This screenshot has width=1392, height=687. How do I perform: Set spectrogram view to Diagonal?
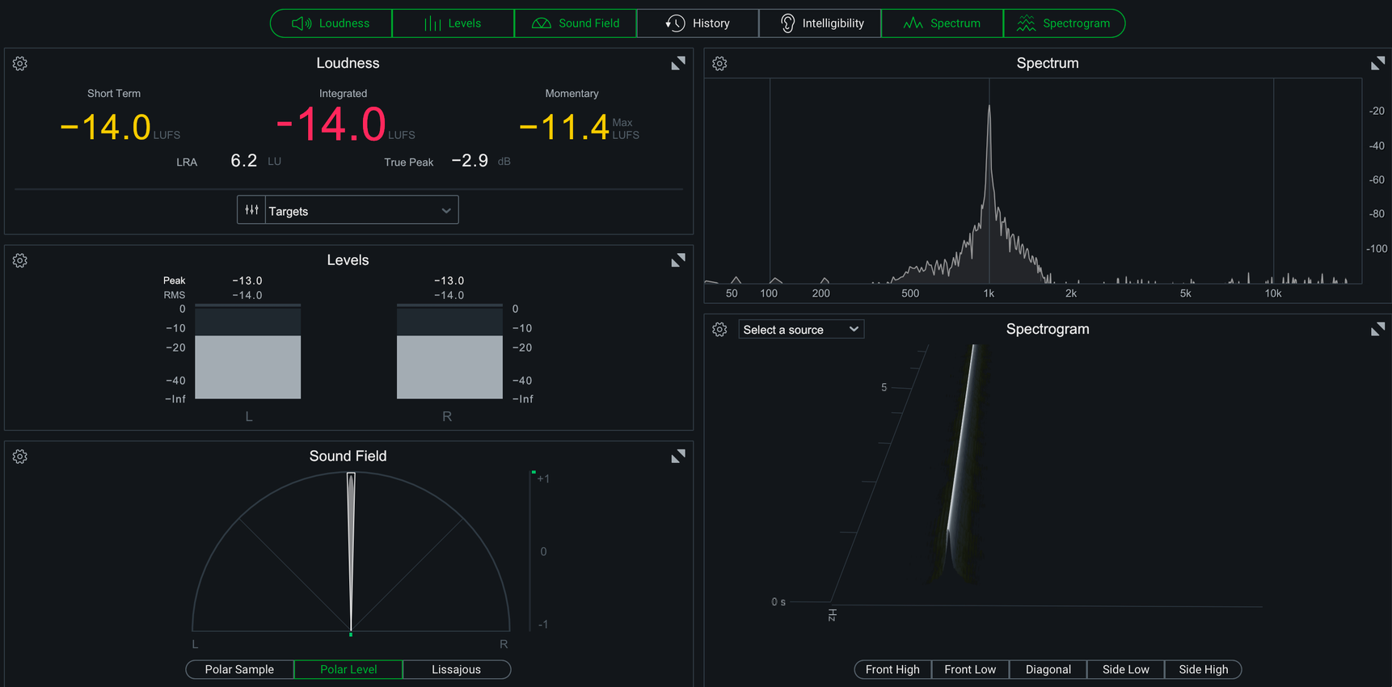click(x=1048, y=669)
